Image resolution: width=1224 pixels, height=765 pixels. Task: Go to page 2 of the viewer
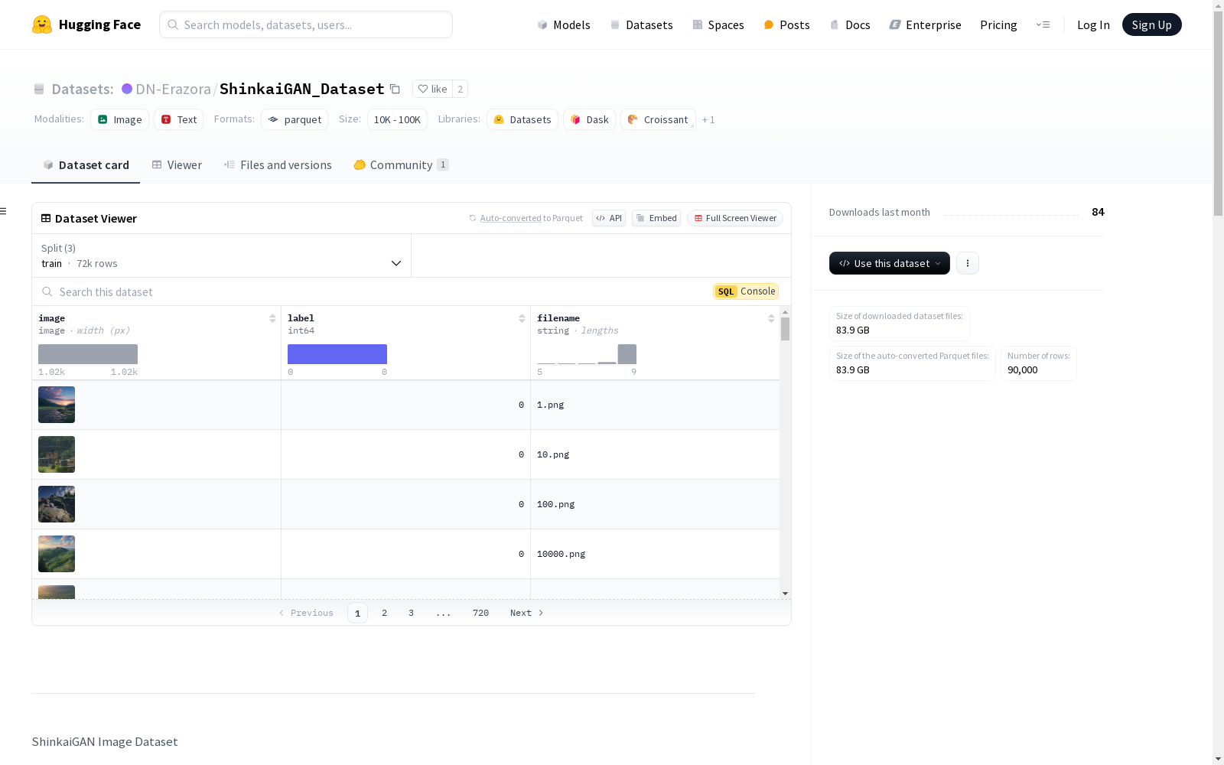[x=384, y=613]
